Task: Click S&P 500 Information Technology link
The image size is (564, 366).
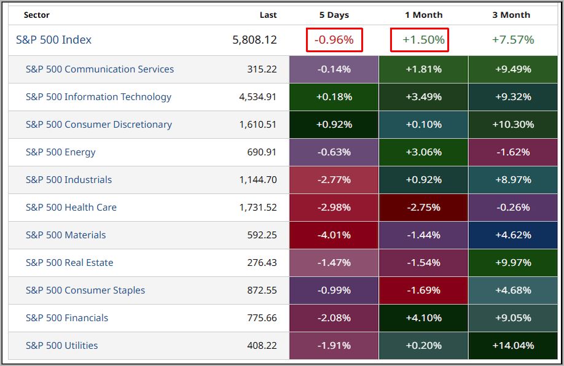Action: 98,97
